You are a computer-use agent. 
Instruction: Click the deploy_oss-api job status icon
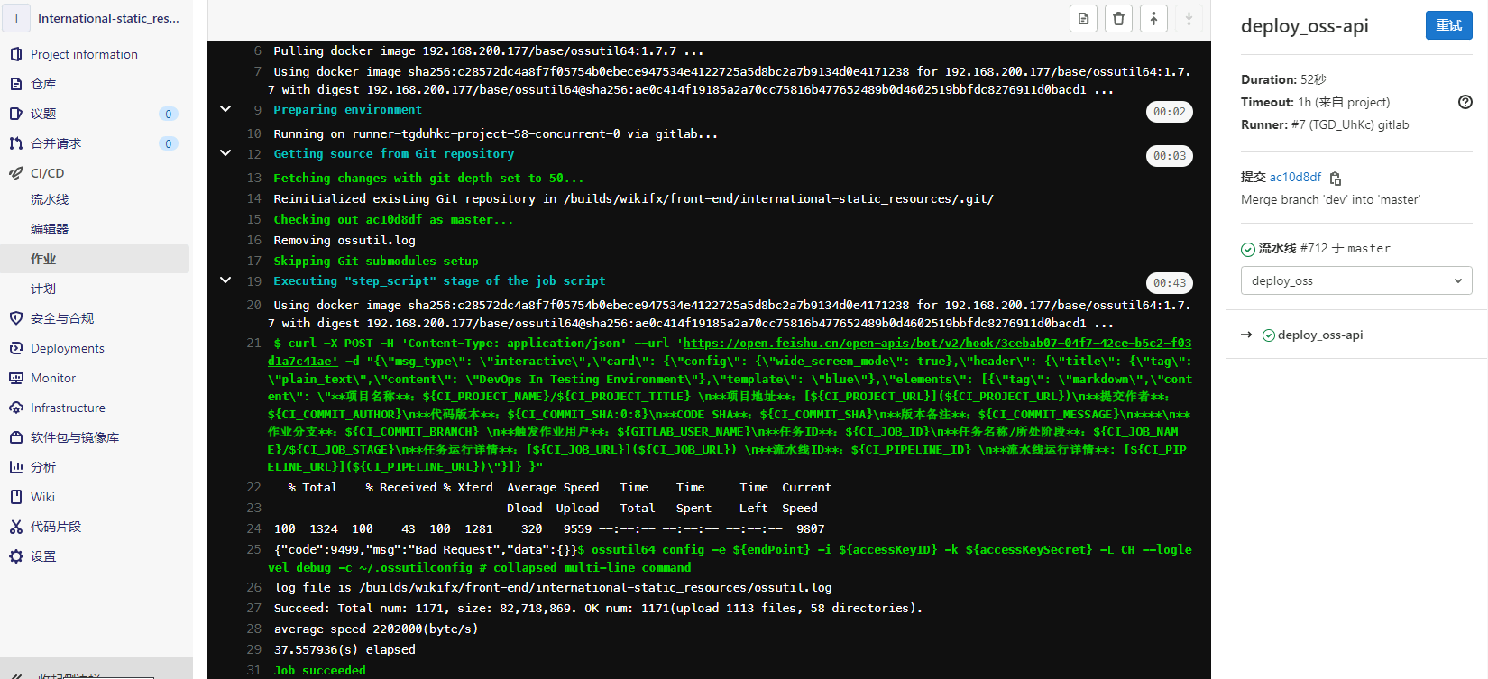[1269, 335]
